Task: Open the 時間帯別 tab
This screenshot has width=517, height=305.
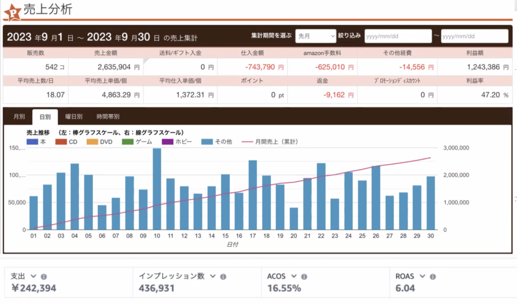Action: click(x=109, y=116)
